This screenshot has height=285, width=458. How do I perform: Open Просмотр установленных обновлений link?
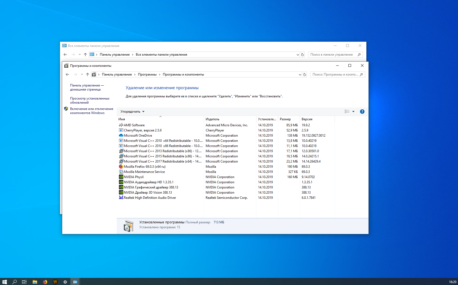coord(90,100)
